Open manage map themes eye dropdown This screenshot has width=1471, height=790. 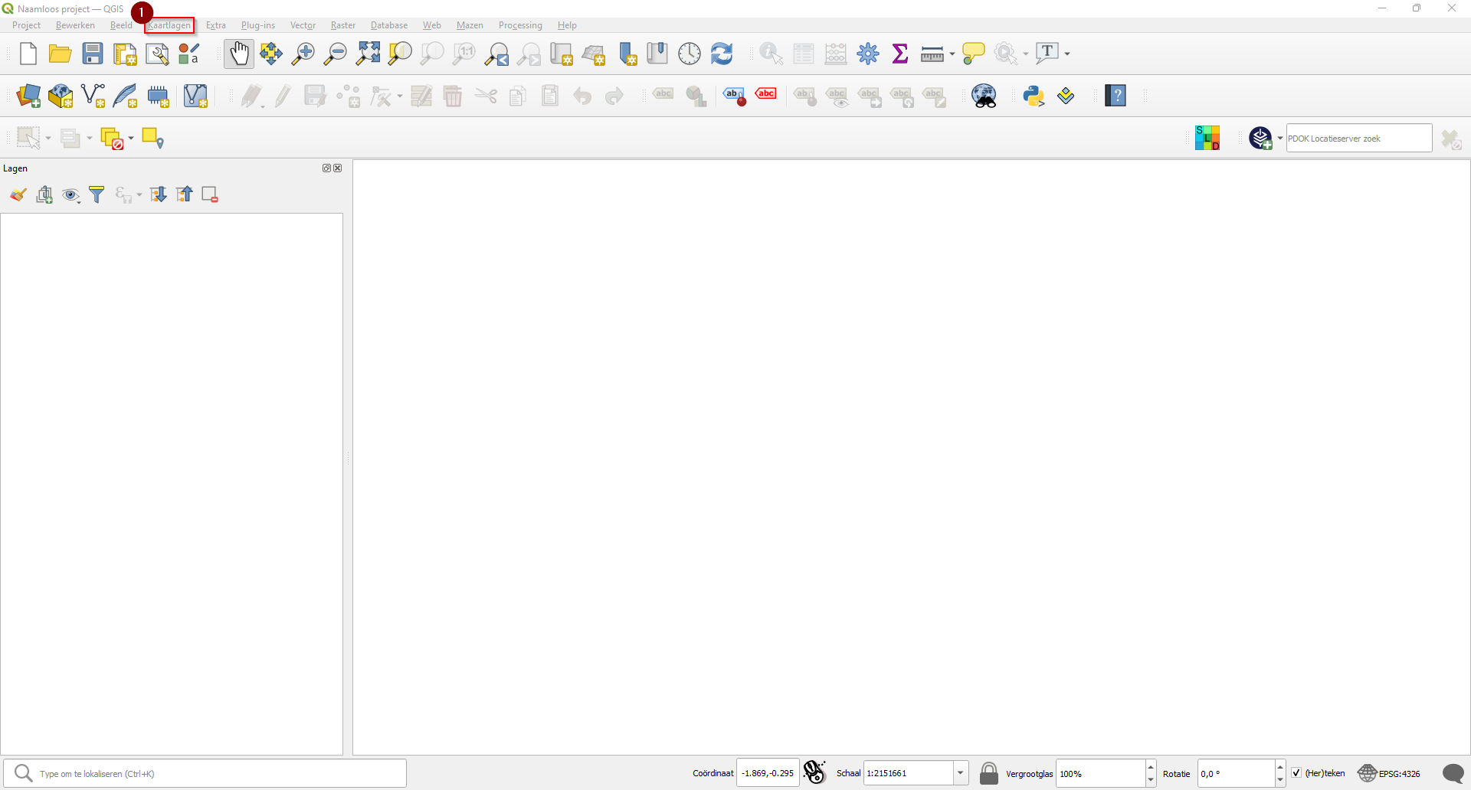point(70,194)
